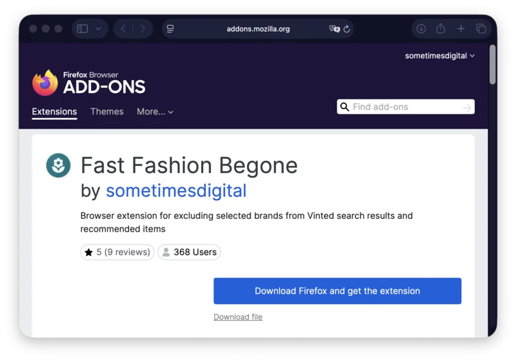The height and width of the screenshot is (361, 516).
Task: Click the yellow minimize window button
Action: coord(46,29)
